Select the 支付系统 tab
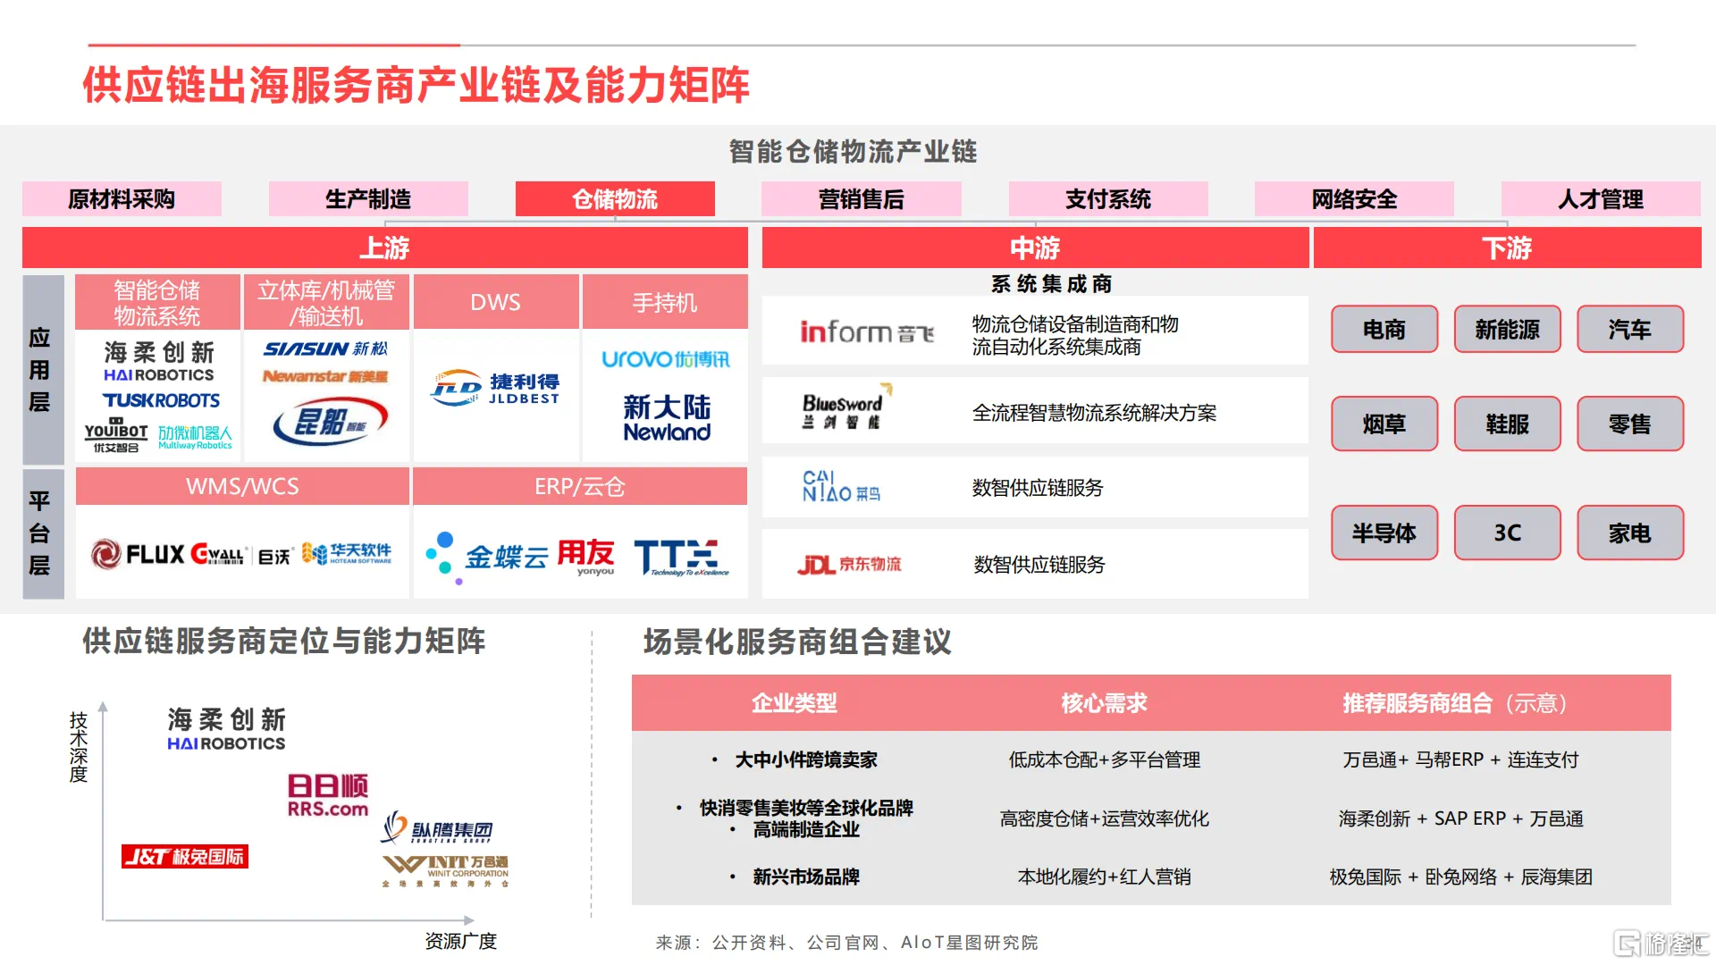Image resolution: width=1716 pixels, height=965 pixels. tap(1108, 199)
